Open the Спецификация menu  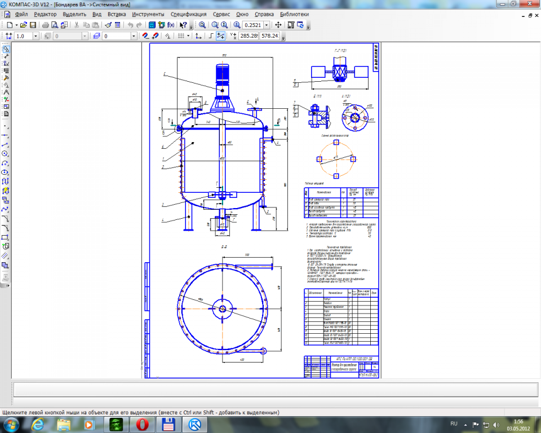pos(188,14)
